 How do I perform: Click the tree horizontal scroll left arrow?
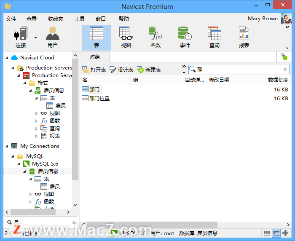tap(7, 212)
